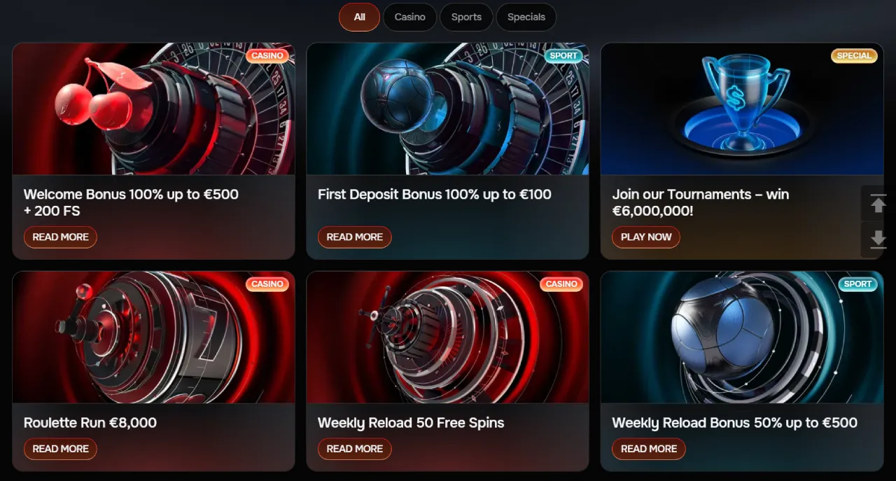Viewport: 896px width, 481px height.
Task: Click Play Now on Tournaments card
Action: coord(646,237)
